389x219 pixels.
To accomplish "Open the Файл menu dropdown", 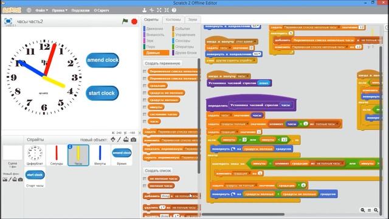I will 41,10.
